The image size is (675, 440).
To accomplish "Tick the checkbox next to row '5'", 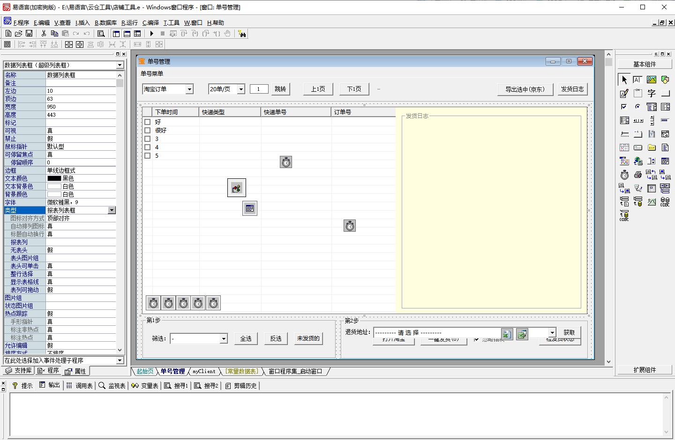I will coord(148,156).
